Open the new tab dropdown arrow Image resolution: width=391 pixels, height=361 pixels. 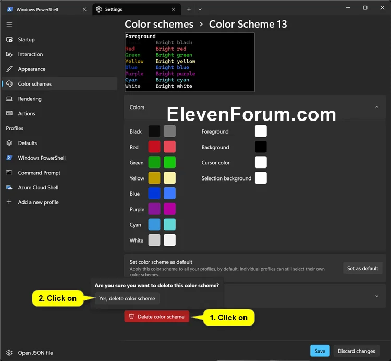200,9
